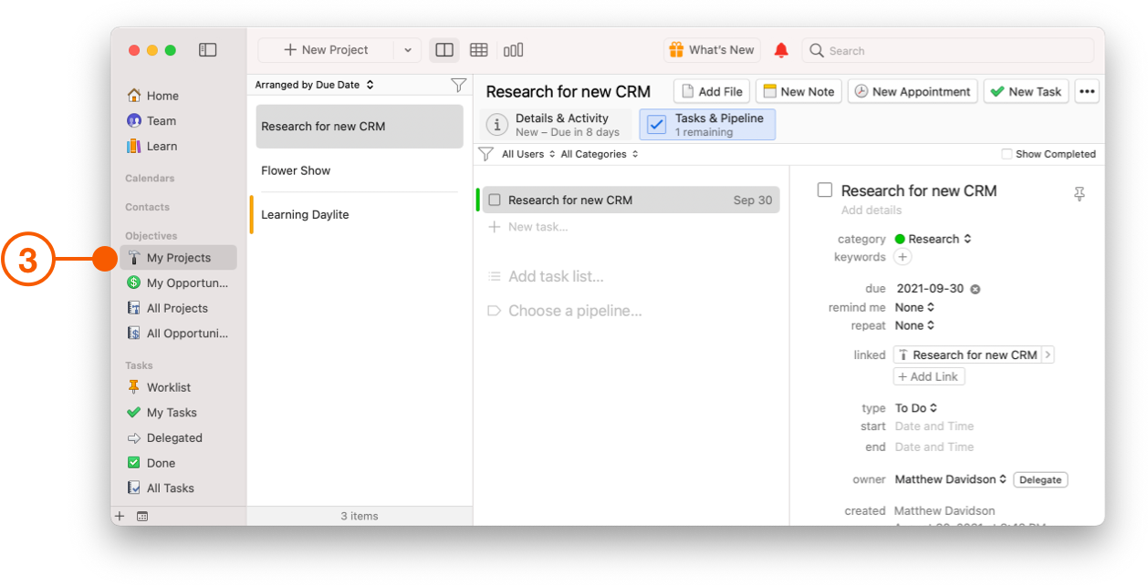The image size is (1148, 585).
Task: Click the New Appointment button
Action: tap(912, 91)
